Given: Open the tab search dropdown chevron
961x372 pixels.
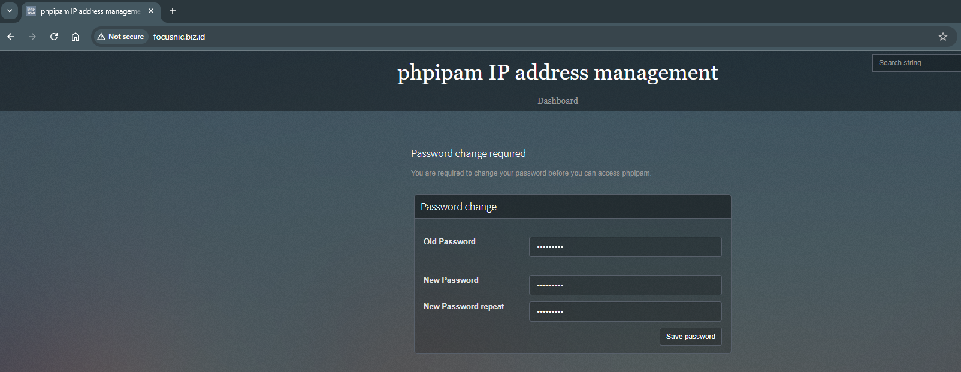Looking at the screenshot, I should coord(10,11).
